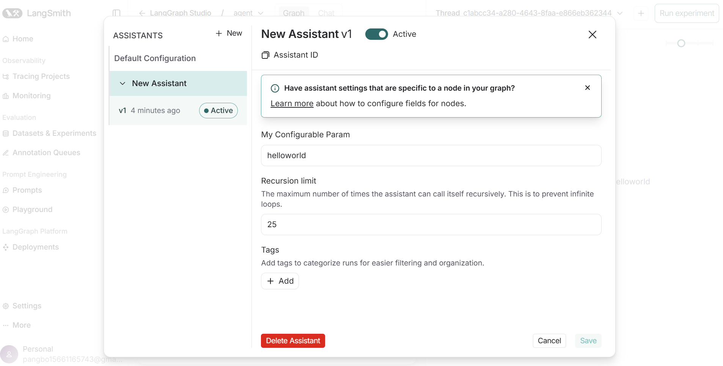The image size is (723, 366).
Task: Open Settings in the sidebar
Action: (x=27, y=306)
